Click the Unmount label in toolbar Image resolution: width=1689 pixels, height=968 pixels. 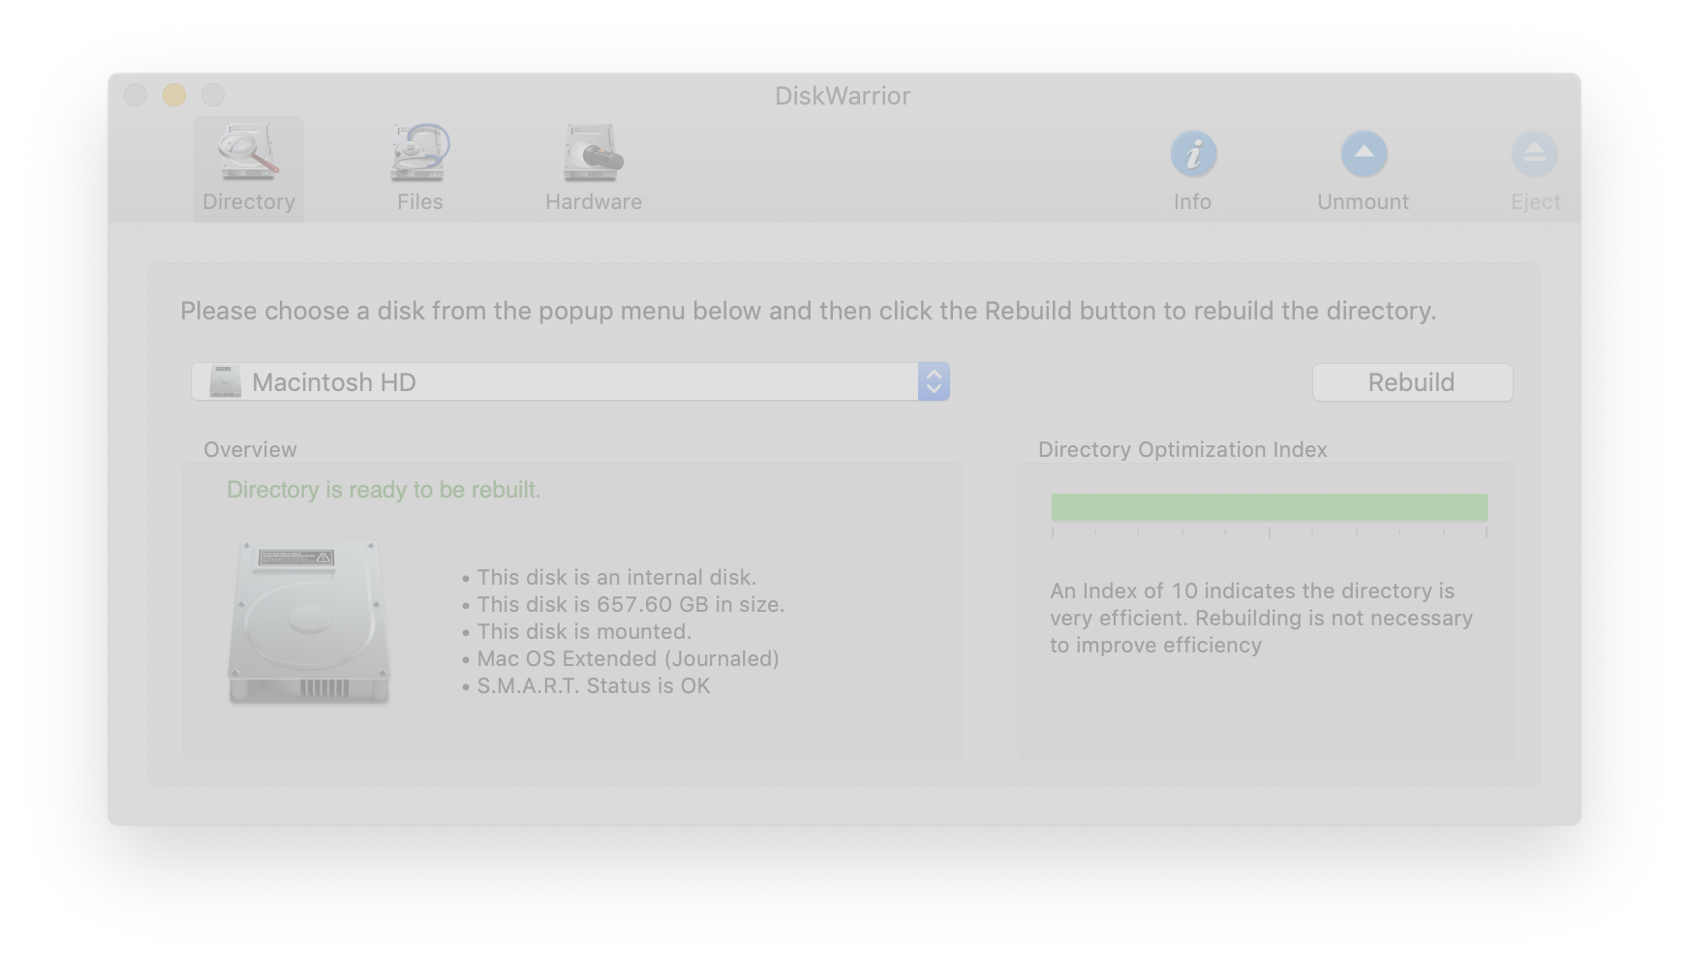(x=1363, y=201)
